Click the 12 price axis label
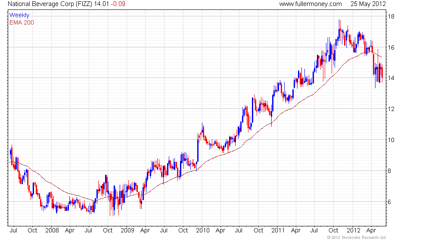Viewport: 422px width, 241px height. tap(392, 109)
